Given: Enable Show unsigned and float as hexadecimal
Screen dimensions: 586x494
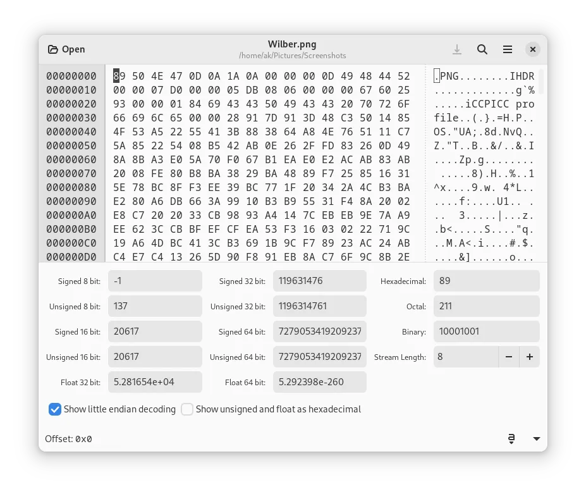Looking at the screenshot, I should point(187,409).
